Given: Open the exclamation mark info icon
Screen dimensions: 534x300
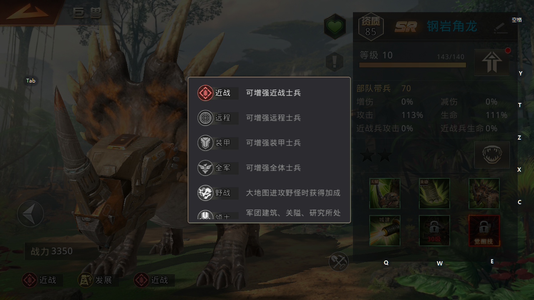Looking at the screenshot, I should [334, 62].
